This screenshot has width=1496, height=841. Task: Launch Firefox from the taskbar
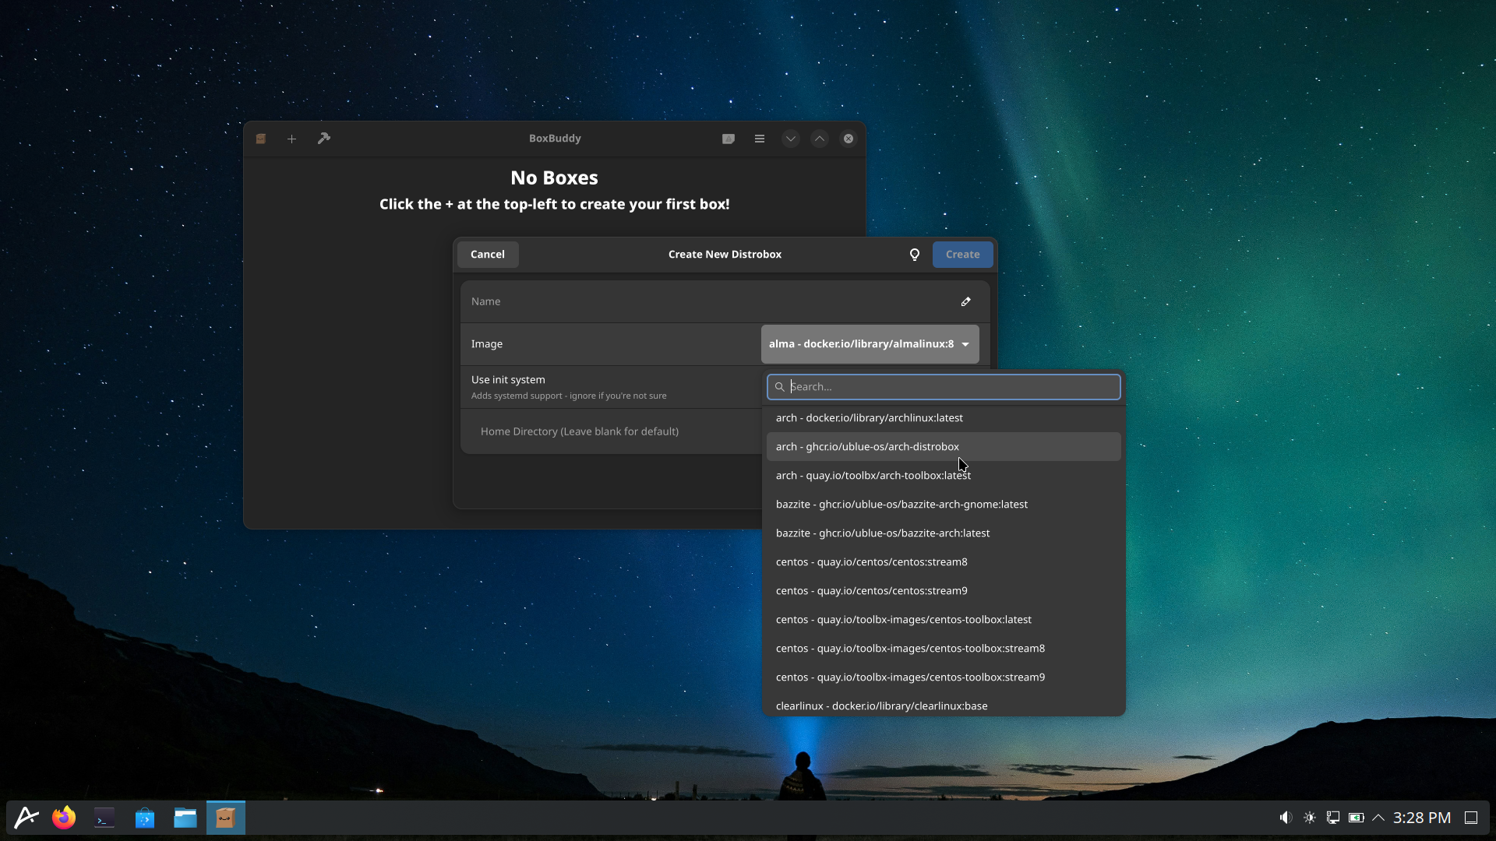click(64, 818)
